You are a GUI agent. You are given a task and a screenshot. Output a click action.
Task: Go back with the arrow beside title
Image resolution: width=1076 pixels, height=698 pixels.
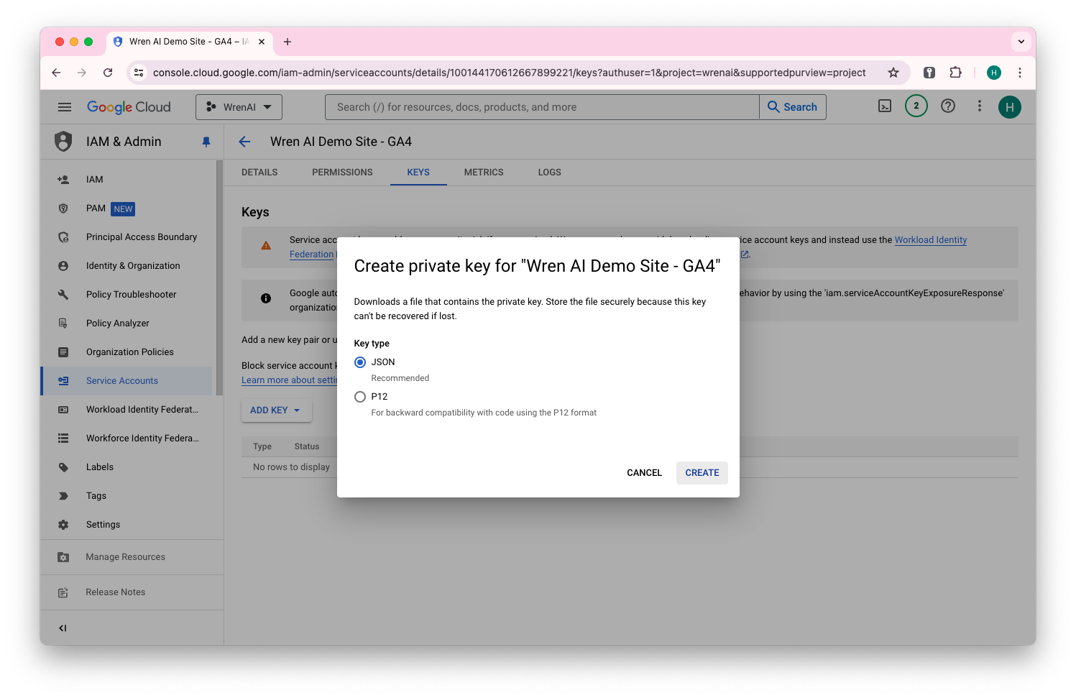[x=244, y=142]
